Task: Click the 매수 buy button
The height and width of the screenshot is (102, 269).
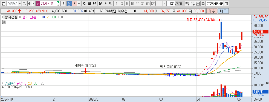Action: click(212, 11)
